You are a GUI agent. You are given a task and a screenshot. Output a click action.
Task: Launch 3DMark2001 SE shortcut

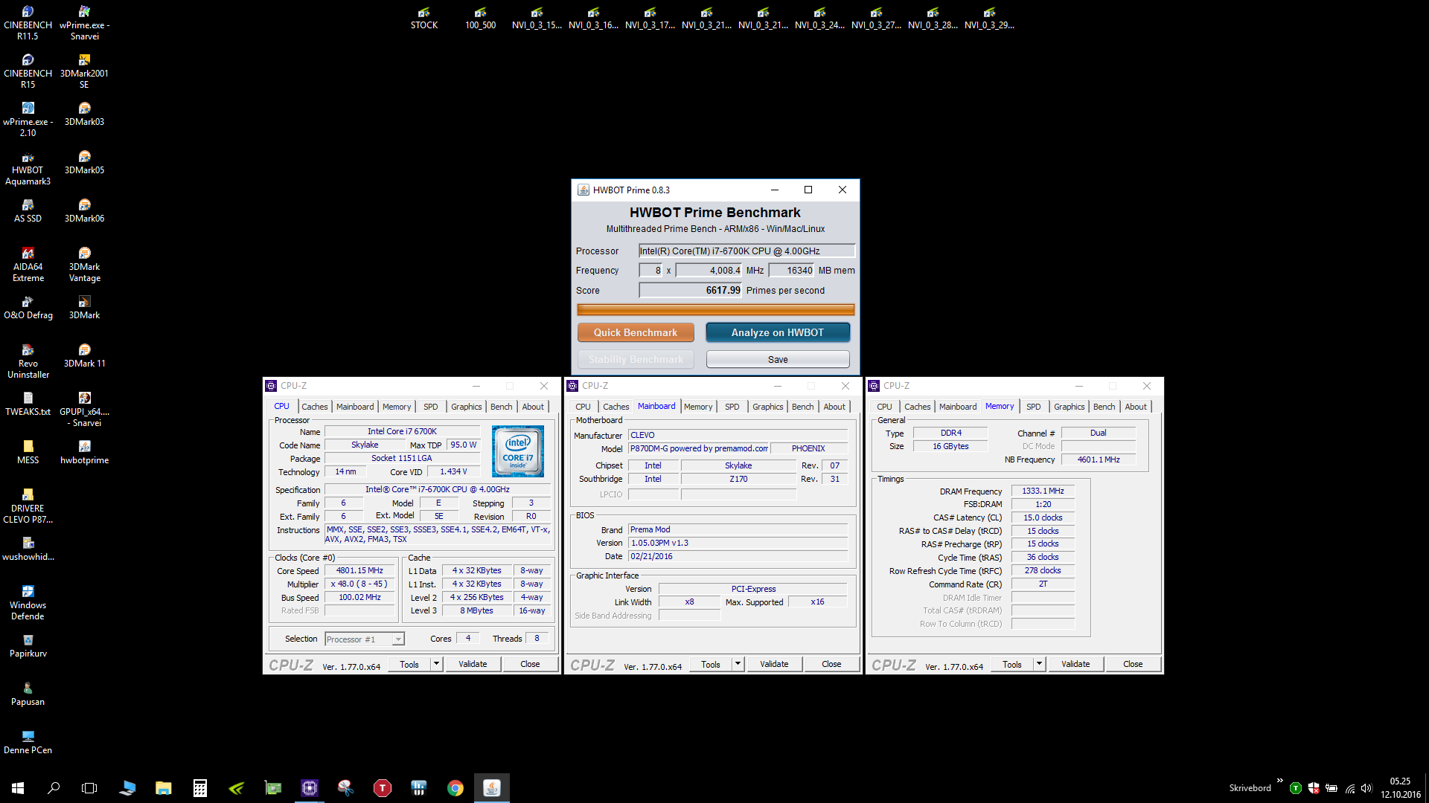pos(84,71)
